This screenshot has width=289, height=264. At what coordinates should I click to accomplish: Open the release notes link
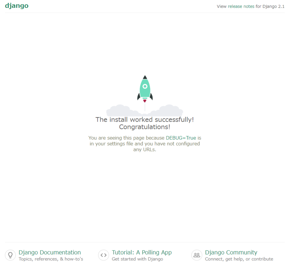pos(241,6)
